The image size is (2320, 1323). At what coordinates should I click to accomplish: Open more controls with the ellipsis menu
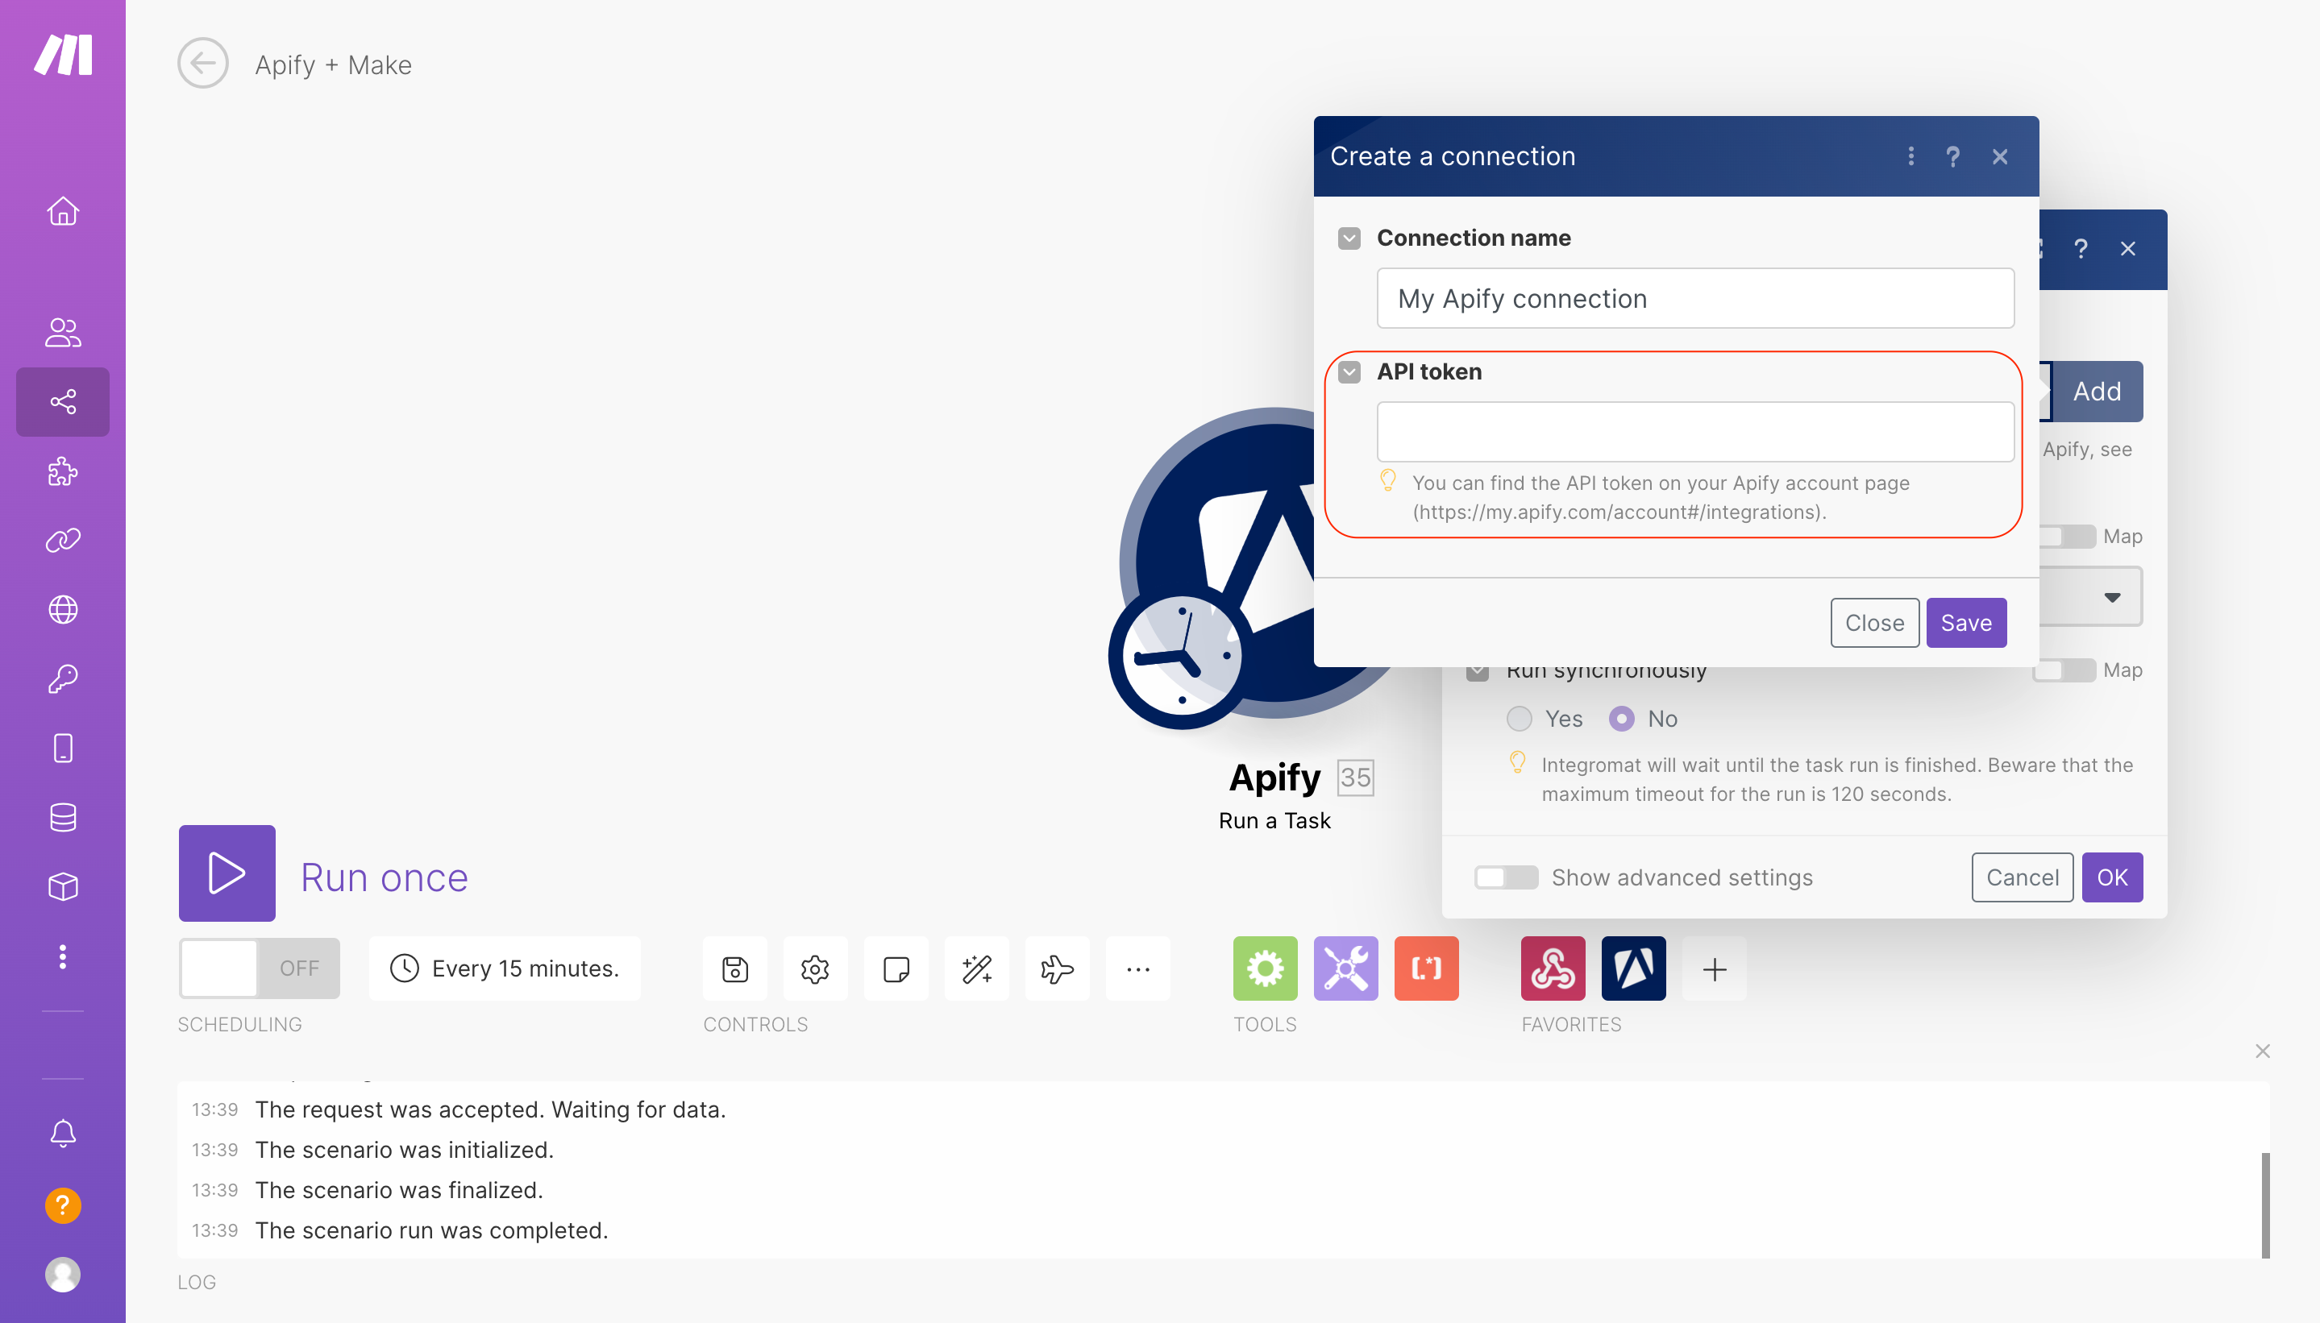coord(1137,968)
